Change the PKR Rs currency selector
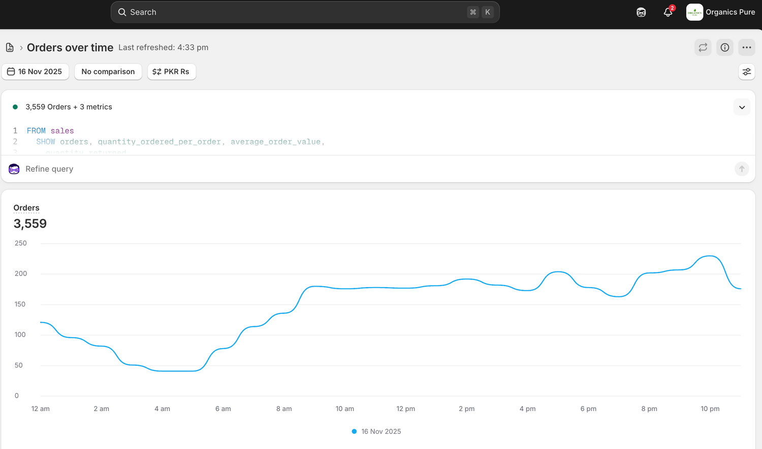 click(x=171, y=72)
